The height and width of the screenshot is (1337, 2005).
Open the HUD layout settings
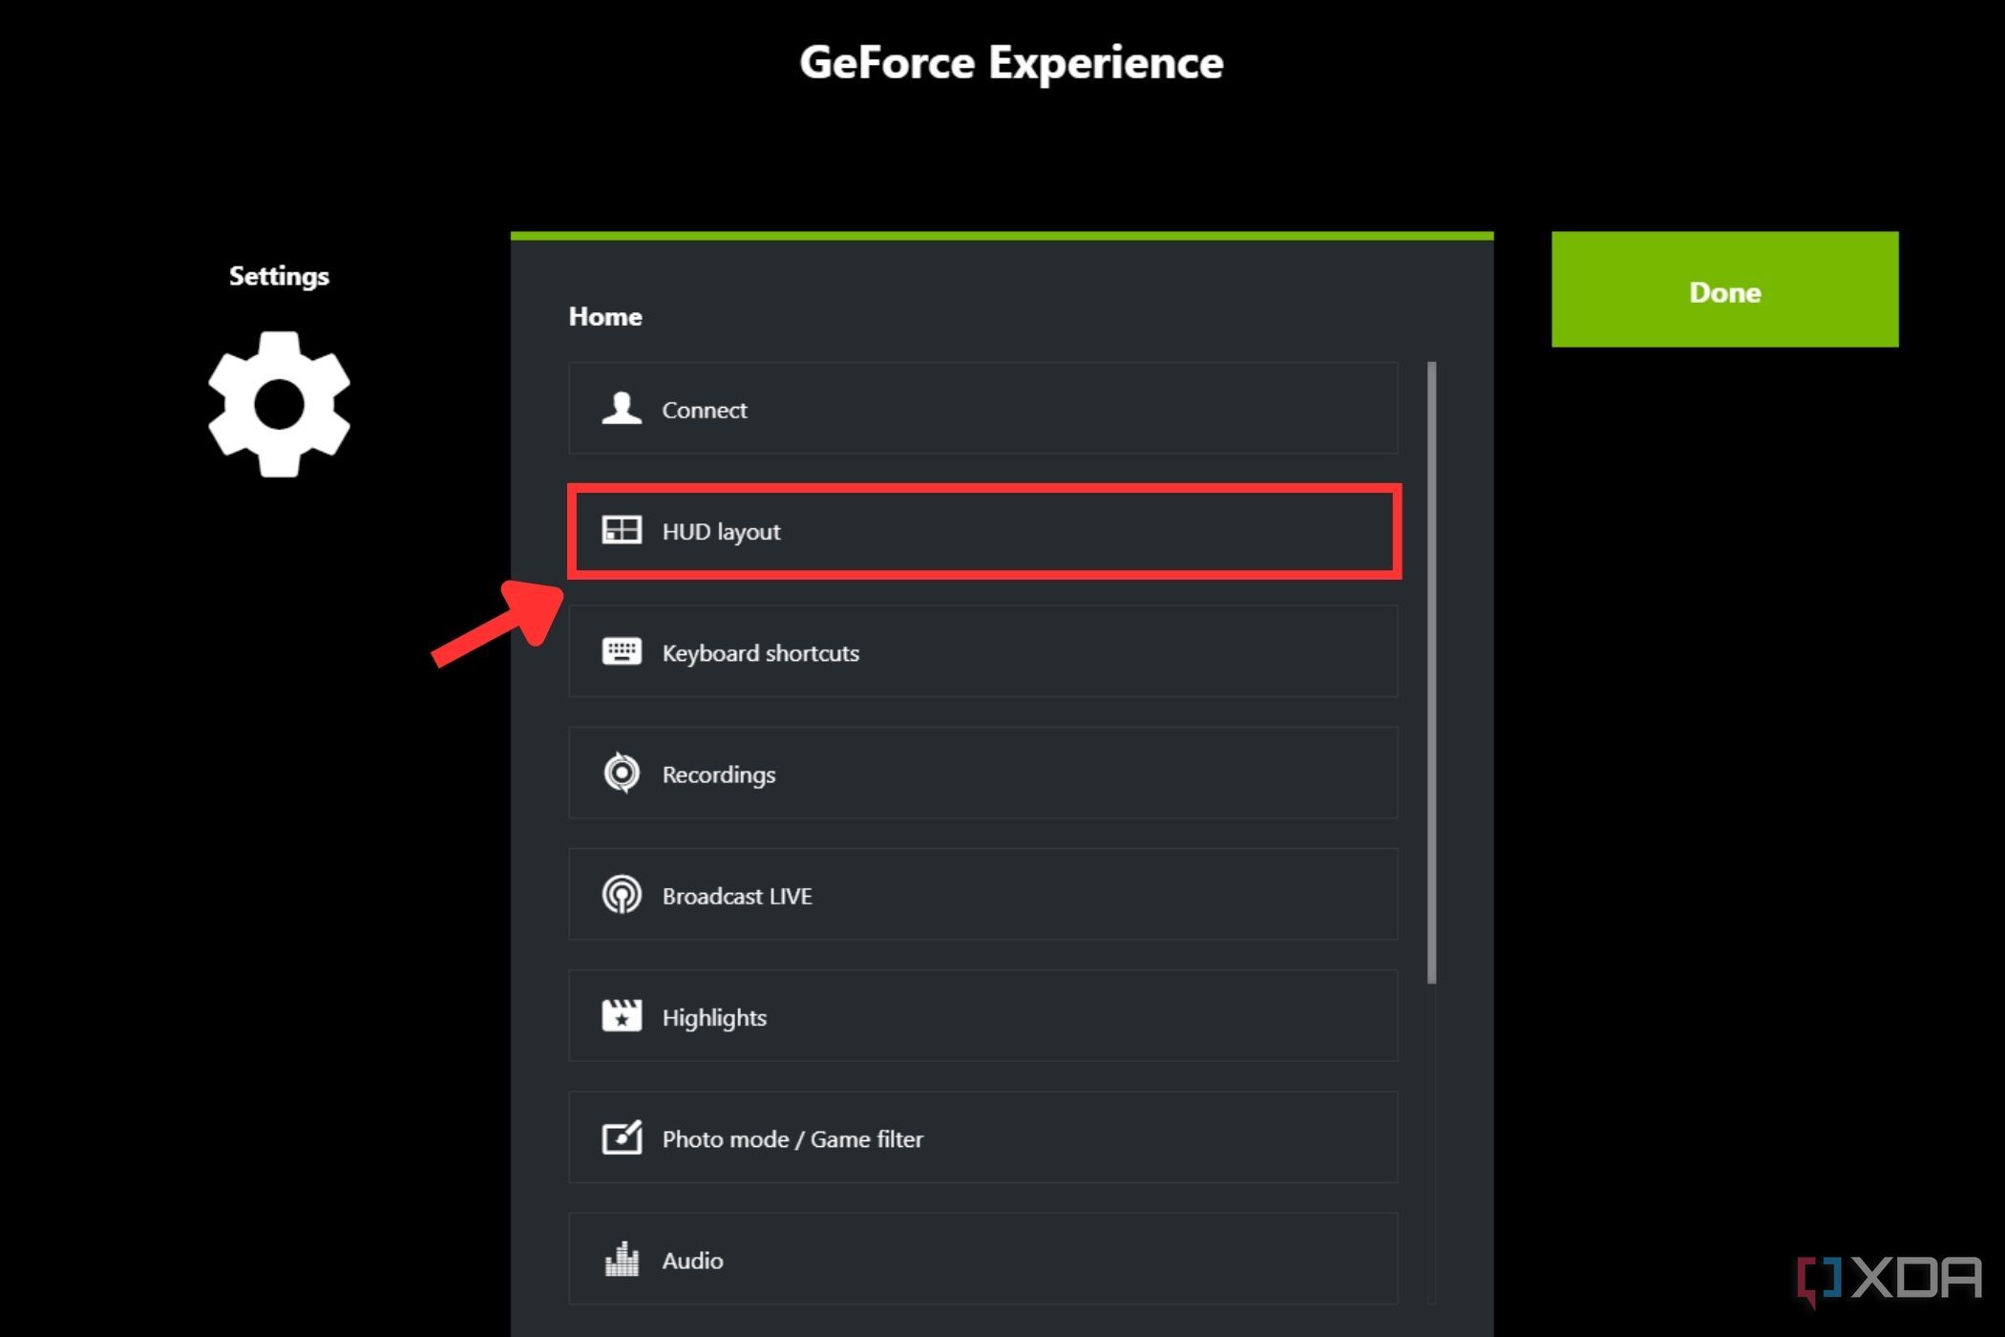984,531
